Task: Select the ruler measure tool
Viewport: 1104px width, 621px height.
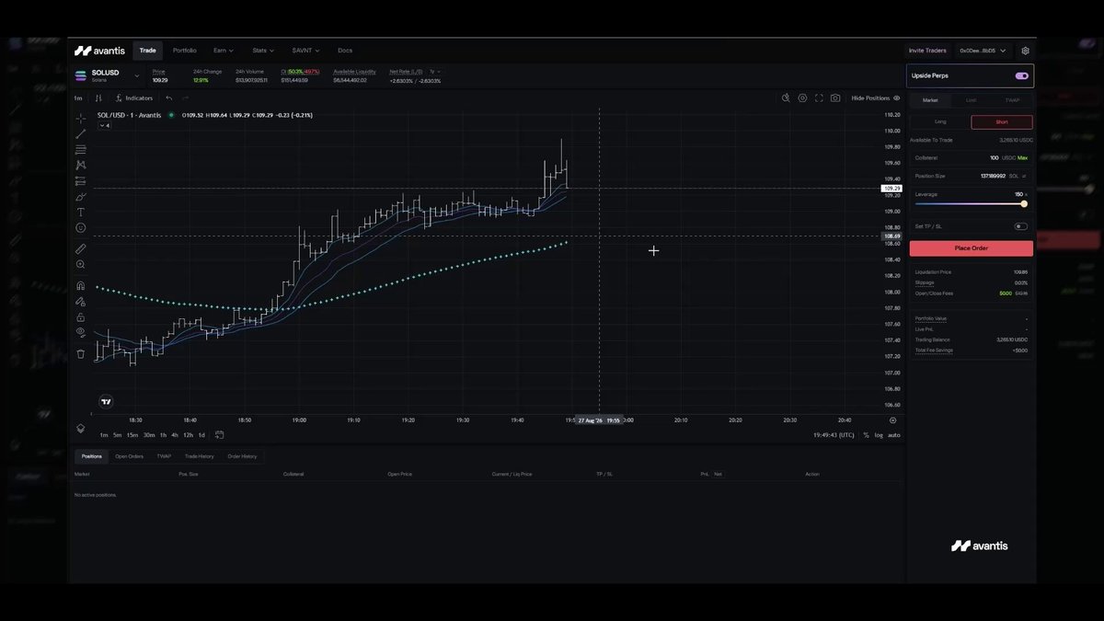Action: click(81, 249)
